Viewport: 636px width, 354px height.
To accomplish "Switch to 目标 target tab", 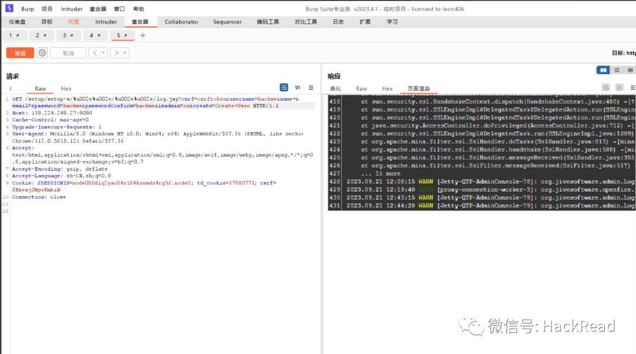I will pyautogui.click(x=47, y=22).
